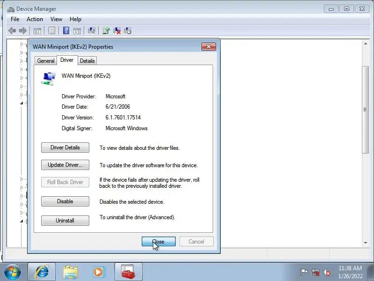374x281 pixels.
Task: Click text "To view details about the driver files."
Action: tap(139, 148)
